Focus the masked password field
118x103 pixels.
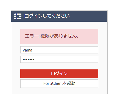click(x=59, y=59)
